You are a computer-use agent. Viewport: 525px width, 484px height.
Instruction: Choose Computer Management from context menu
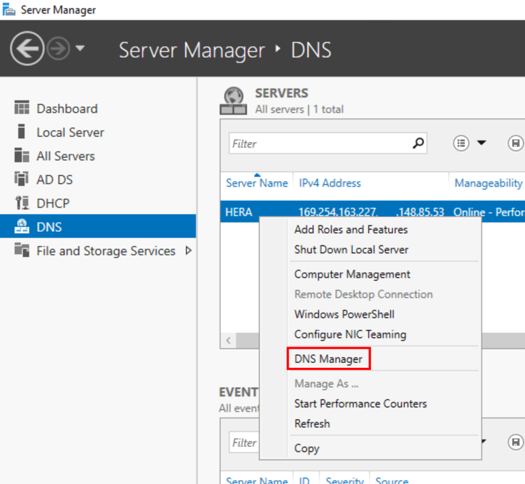tap(352, 274)
